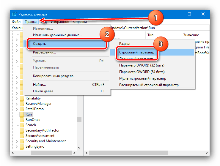Screen dimensions: 220x166
Task: Click the Search folder icon
Action: tap(22, 125)
